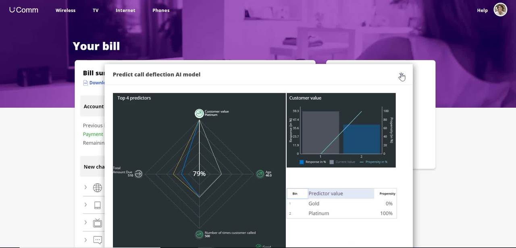
Task: Select Number of times customer called icon
Action: tap(199, 234)
